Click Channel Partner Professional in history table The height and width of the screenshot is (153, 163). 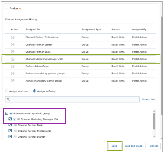(x=42, y=37)
